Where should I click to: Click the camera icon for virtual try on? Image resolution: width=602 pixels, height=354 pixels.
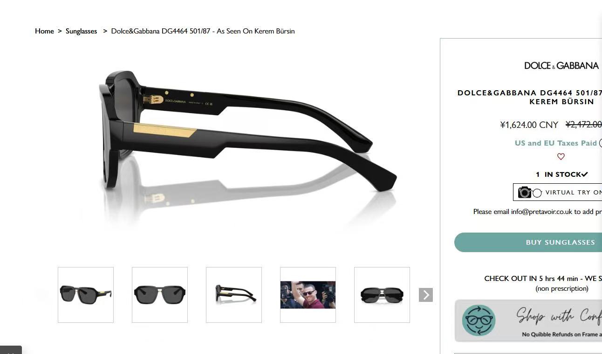[525, 192]
